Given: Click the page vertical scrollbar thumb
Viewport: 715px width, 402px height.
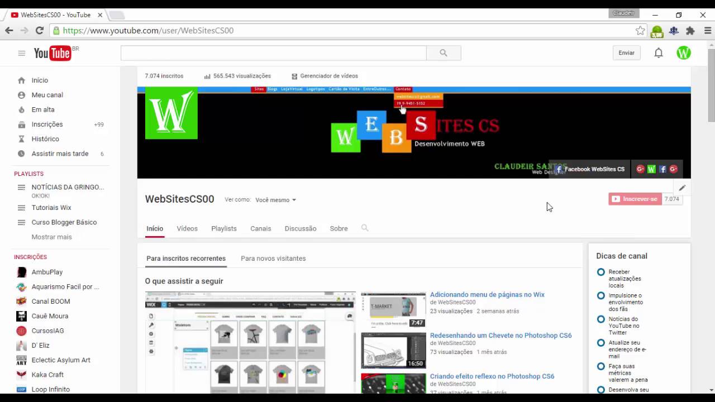Looking at the screenshot, I should 711,85.
